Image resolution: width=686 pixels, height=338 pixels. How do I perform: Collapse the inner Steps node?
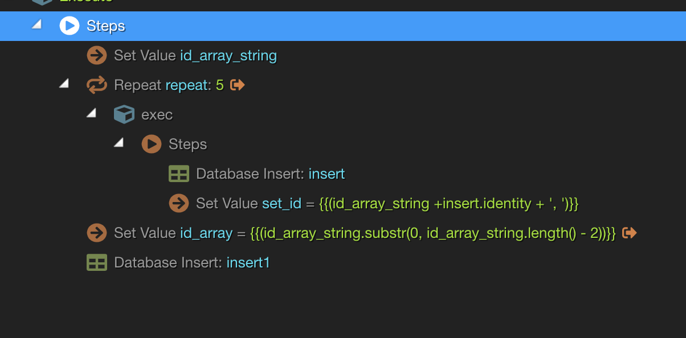click(x=119, y=142)
